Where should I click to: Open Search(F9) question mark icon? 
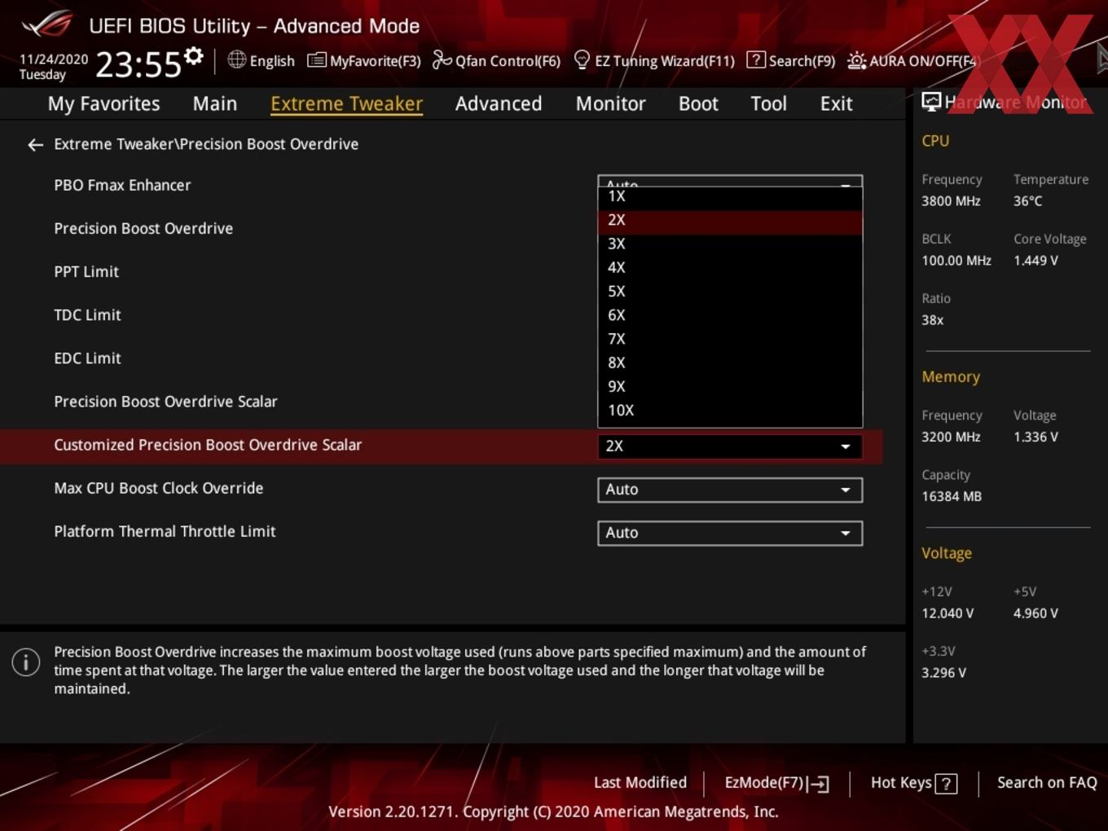pyautogui.click(x=756, y=59)
